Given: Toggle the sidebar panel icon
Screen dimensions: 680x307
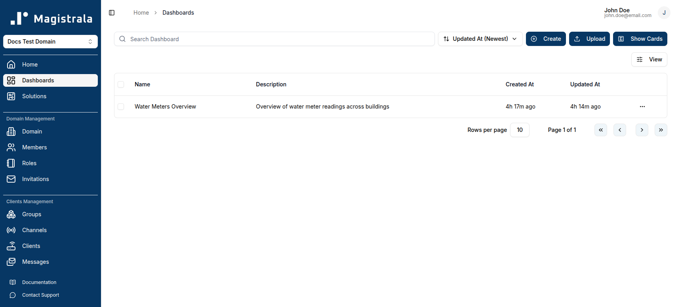Looking at the screenshot, I should (x=112, y=13).
